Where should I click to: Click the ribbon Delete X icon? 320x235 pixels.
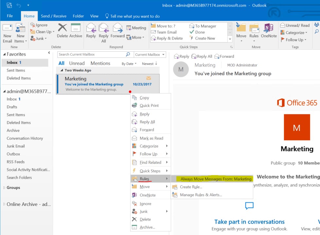pyautogui.click(x=62, y=27)
